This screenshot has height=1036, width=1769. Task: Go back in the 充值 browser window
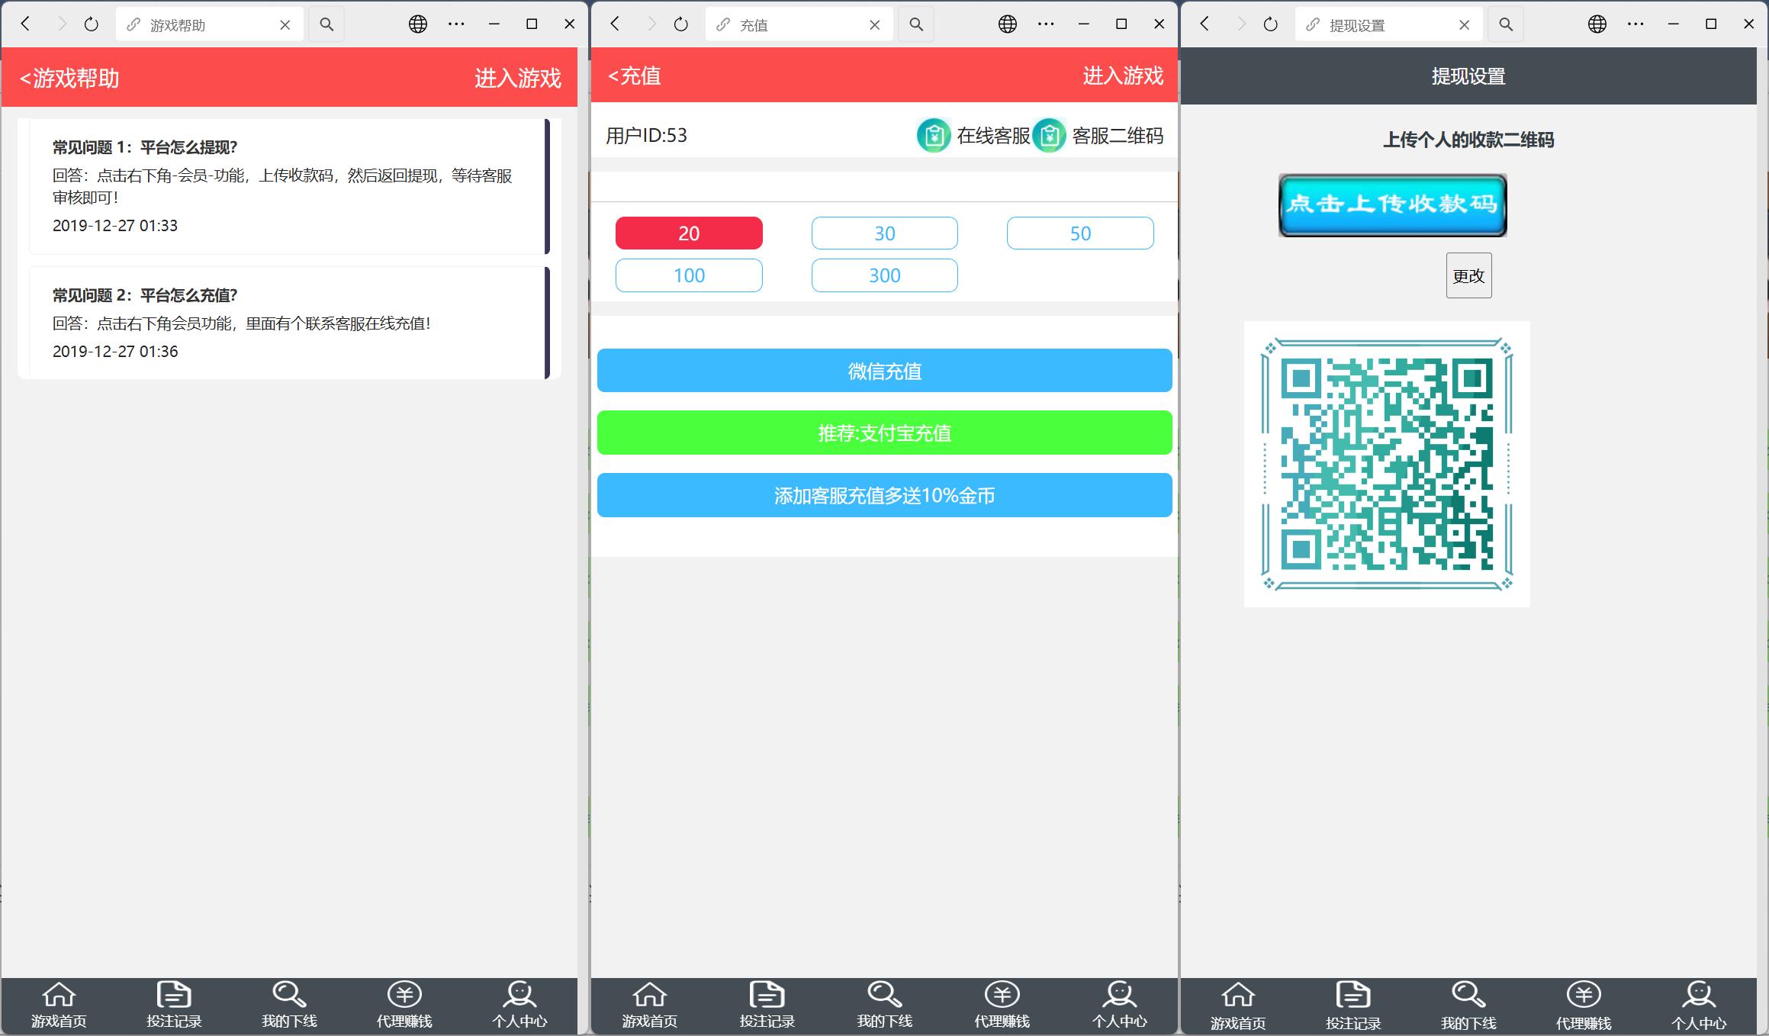[615, 24]
